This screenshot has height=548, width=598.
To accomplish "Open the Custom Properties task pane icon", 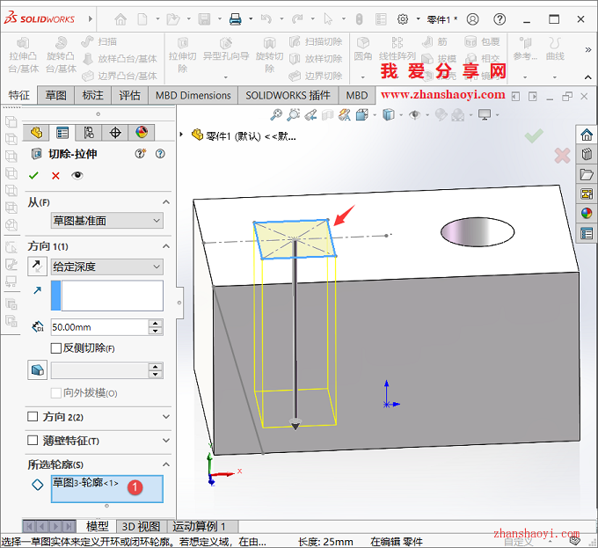I will pyautogui.click(x=587, y=233).
